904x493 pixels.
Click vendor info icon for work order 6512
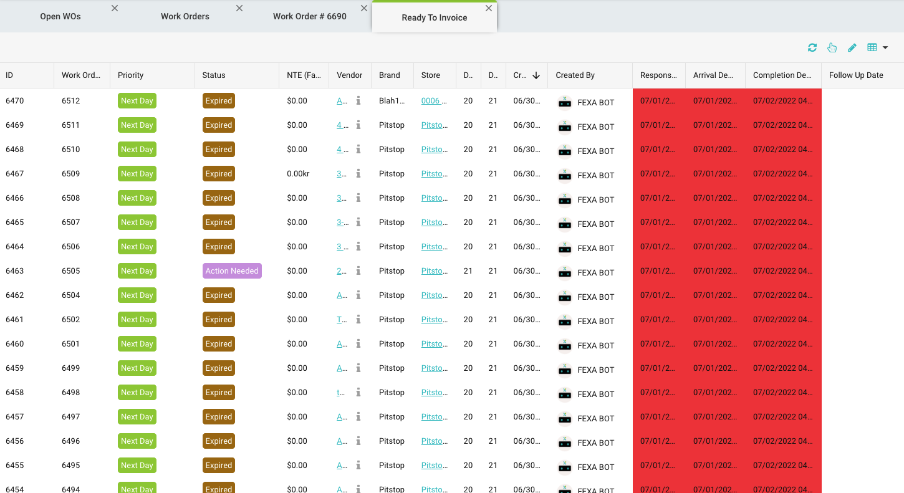coord(358,100)
